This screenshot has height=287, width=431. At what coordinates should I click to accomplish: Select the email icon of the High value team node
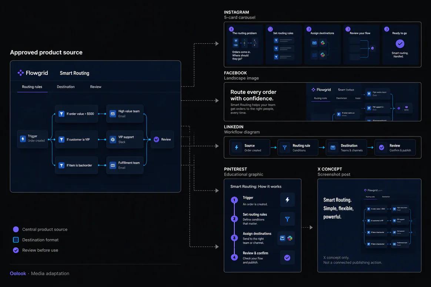pos(113,114)
